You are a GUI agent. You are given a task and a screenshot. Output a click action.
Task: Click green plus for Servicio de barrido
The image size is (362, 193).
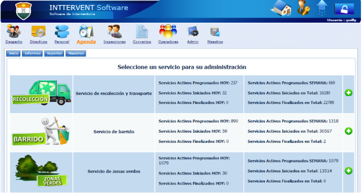coord(348,131)
